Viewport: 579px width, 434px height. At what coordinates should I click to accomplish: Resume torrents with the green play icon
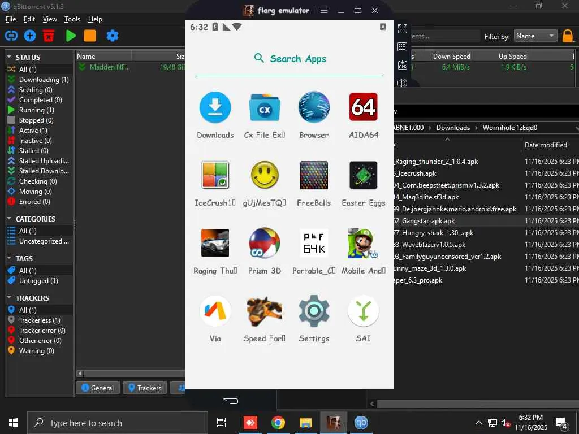tap(71, 36)
